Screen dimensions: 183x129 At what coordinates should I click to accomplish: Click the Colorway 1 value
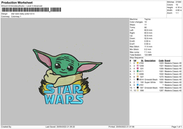pos(16,16)
